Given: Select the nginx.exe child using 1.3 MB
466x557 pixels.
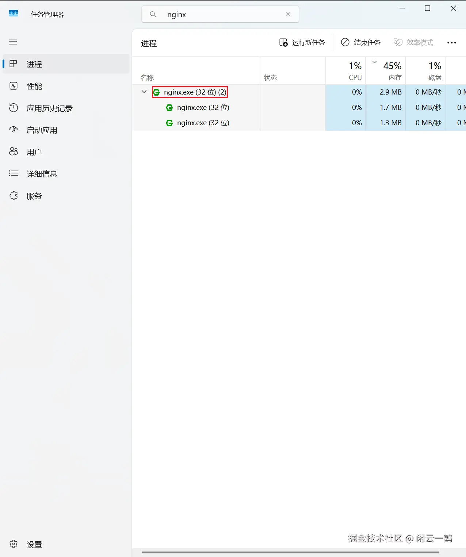Looking at the screenshot, I should click(x=299, y=123).
